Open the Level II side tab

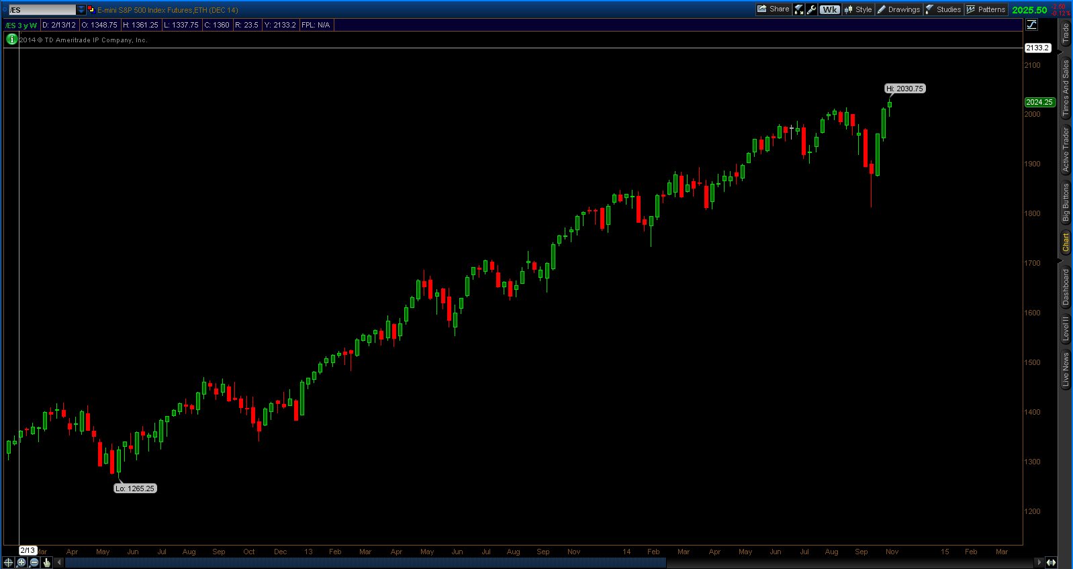click(1066, 329)
